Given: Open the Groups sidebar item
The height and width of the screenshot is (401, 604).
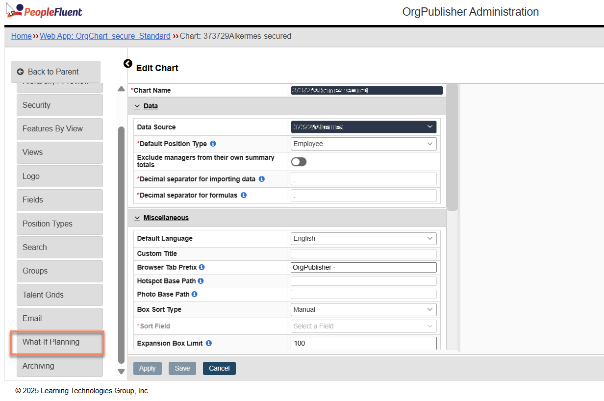Looking at the screenshot, I should coord(59,271).
